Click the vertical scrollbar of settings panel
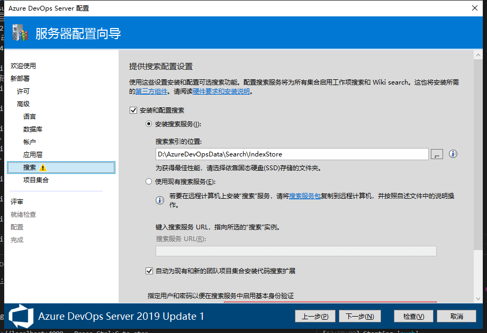 click(x=479, y=159)
